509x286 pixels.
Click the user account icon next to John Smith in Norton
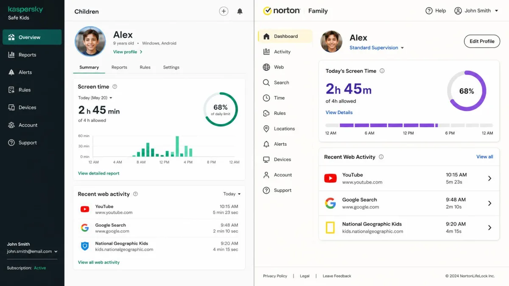458,11
